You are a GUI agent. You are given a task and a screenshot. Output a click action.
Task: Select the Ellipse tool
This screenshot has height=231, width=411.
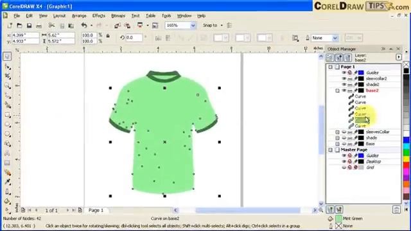coord(7,124)
